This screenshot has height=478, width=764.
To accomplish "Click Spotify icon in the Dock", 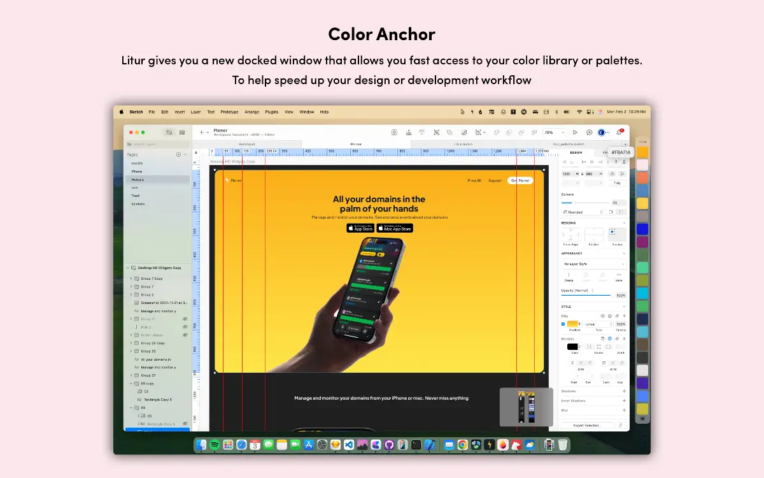I will pos(215,445).
